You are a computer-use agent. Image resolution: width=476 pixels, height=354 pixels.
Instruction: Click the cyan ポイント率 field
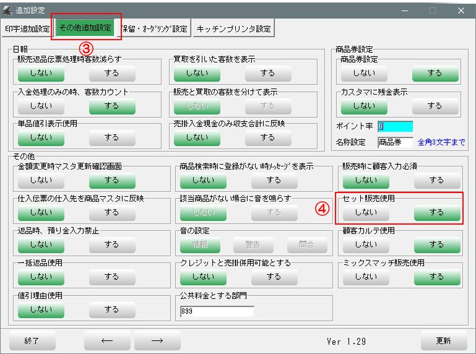coord(395,126)
